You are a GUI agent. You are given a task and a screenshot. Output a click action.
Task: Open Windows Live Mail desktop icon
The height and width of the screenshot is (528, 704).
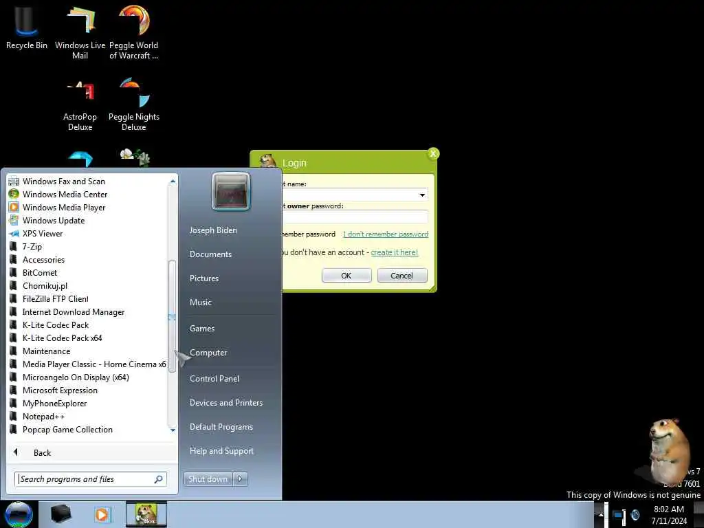click(x=80, y=32)
